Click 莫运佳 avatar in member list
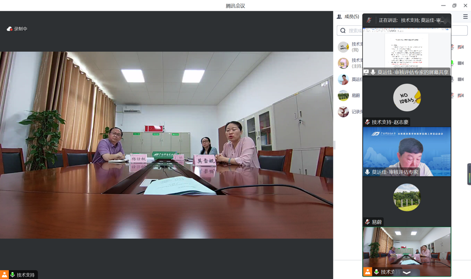 click(343, 79)
